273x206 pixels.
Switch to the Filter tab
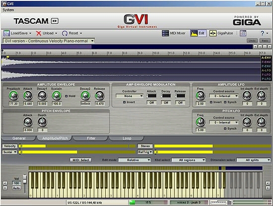[91, 138]
